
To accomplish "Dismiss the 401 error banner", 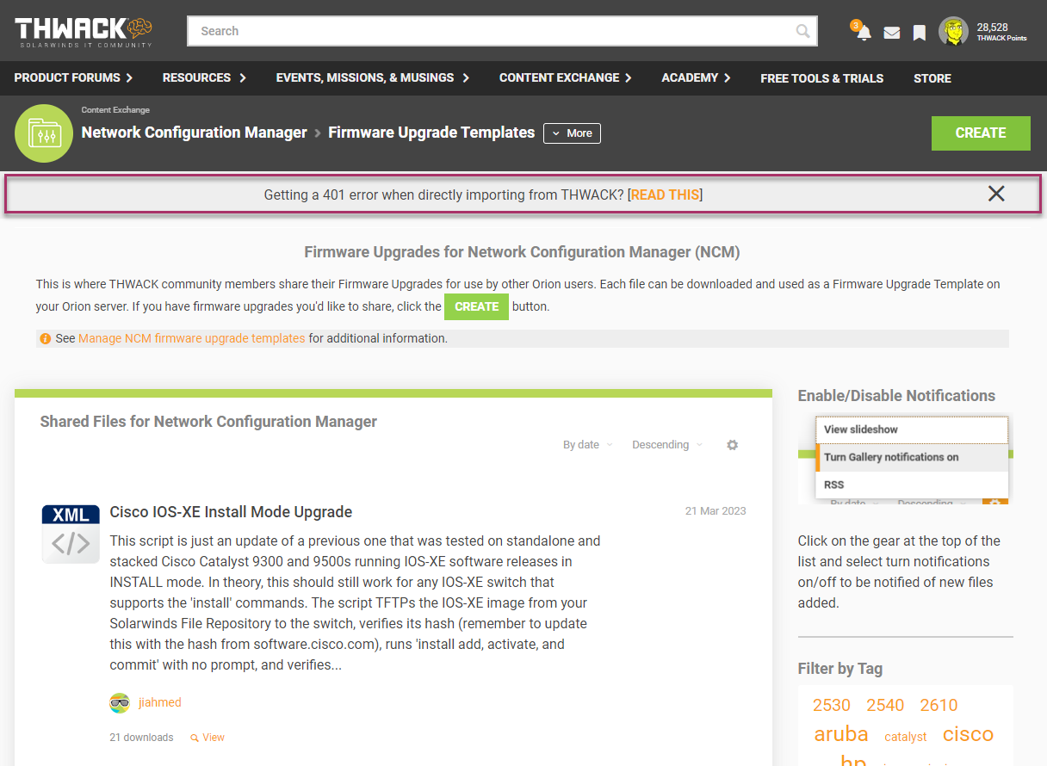I will (996, 194).
